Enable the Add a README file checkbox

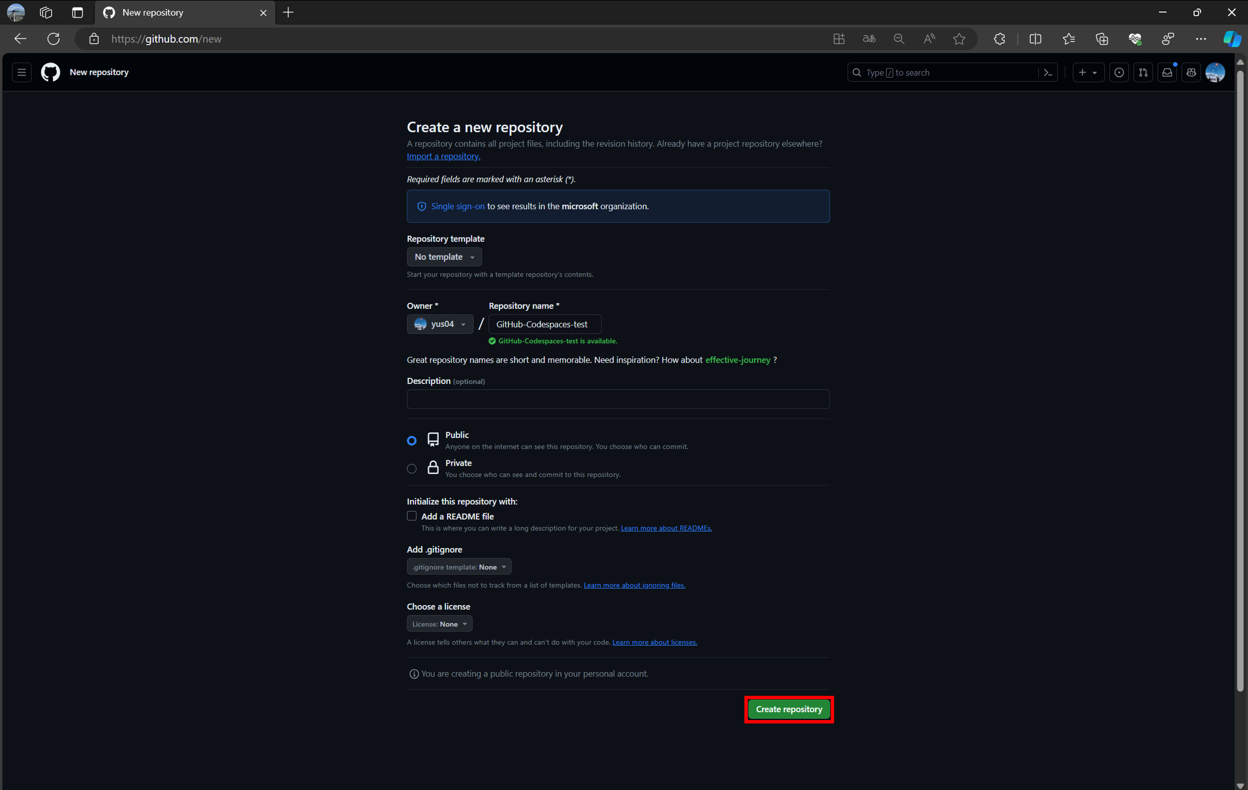[x=412, y=516]
